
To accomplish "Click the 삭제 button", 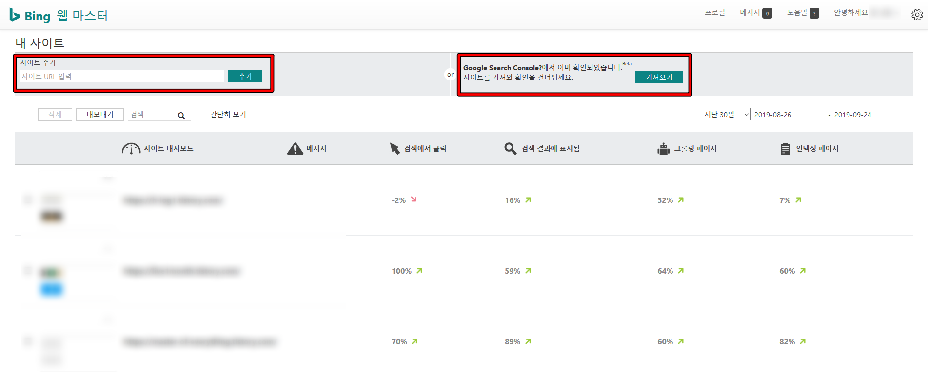I will click(x=55, y=114).
